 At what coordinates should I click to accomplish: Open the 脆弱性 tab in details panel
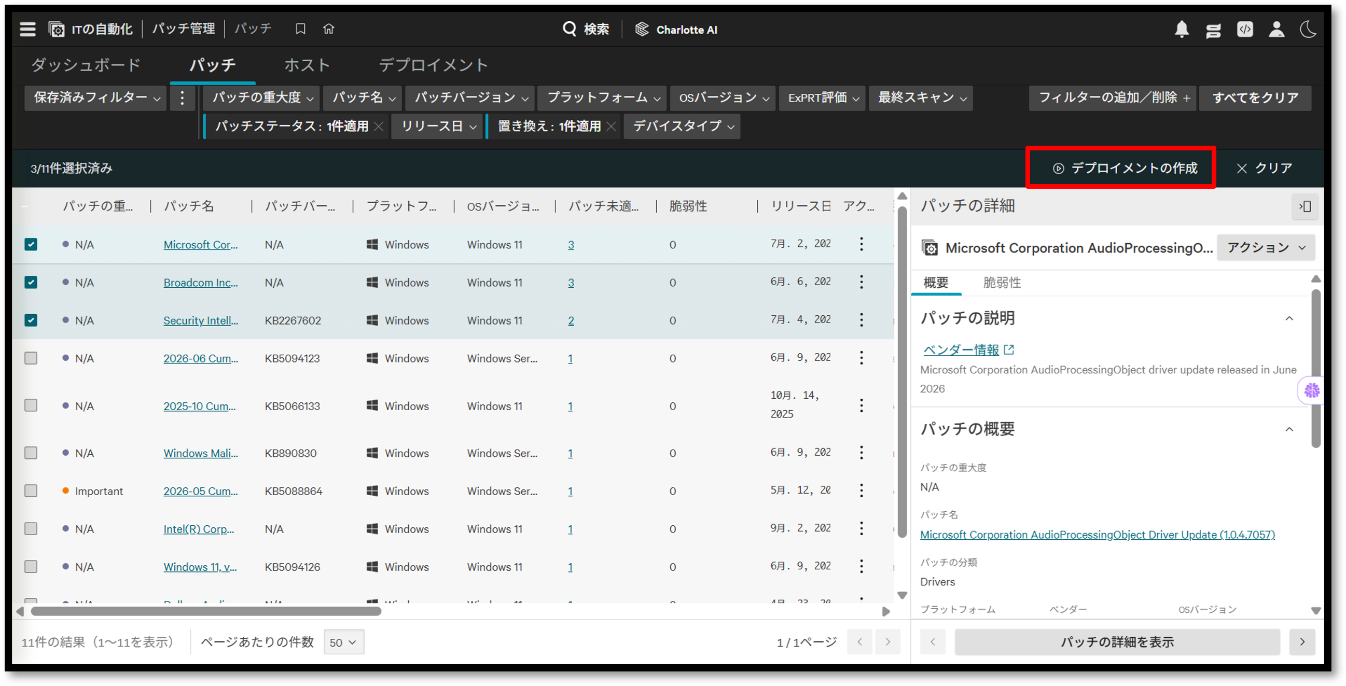1002,283
